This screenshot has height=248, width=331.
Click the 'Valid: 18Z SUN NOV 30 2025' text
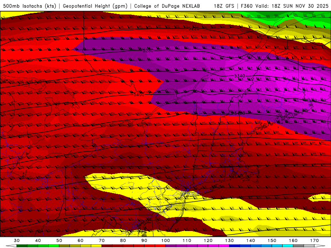click(292, 6)
